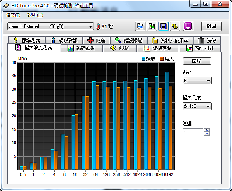Click the bar chart icon on 磁碟監視 tab
Viewport: 232px width, 191px height.
point(71,48)
